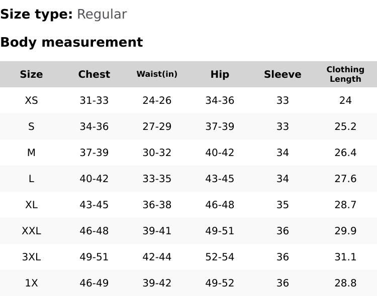Click the Regular size type value
The width and height of the screenshot is (377, 296).
pos(102,14)
